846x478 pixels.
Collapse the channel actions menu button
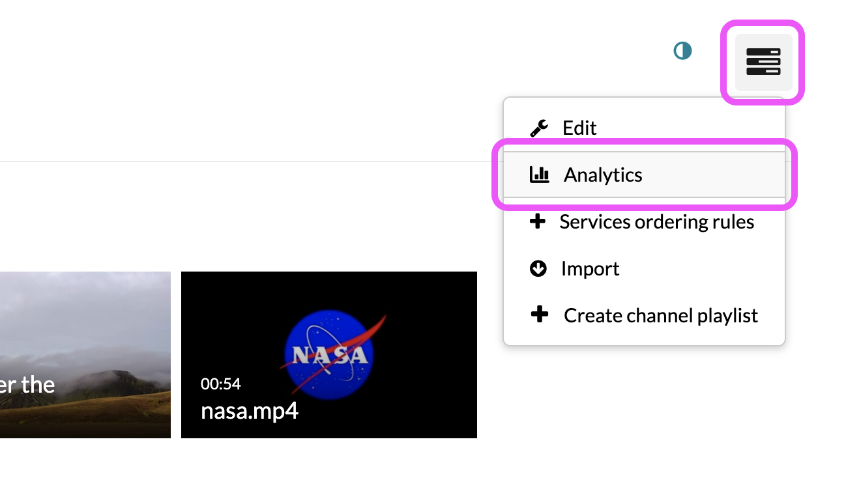pos(763,62)
